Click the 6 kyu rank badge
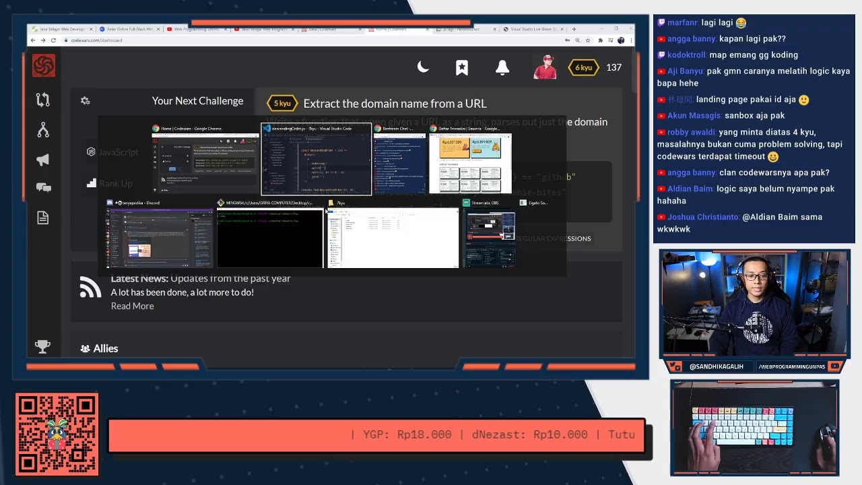The image size is (862, 485). pos(583,67)
